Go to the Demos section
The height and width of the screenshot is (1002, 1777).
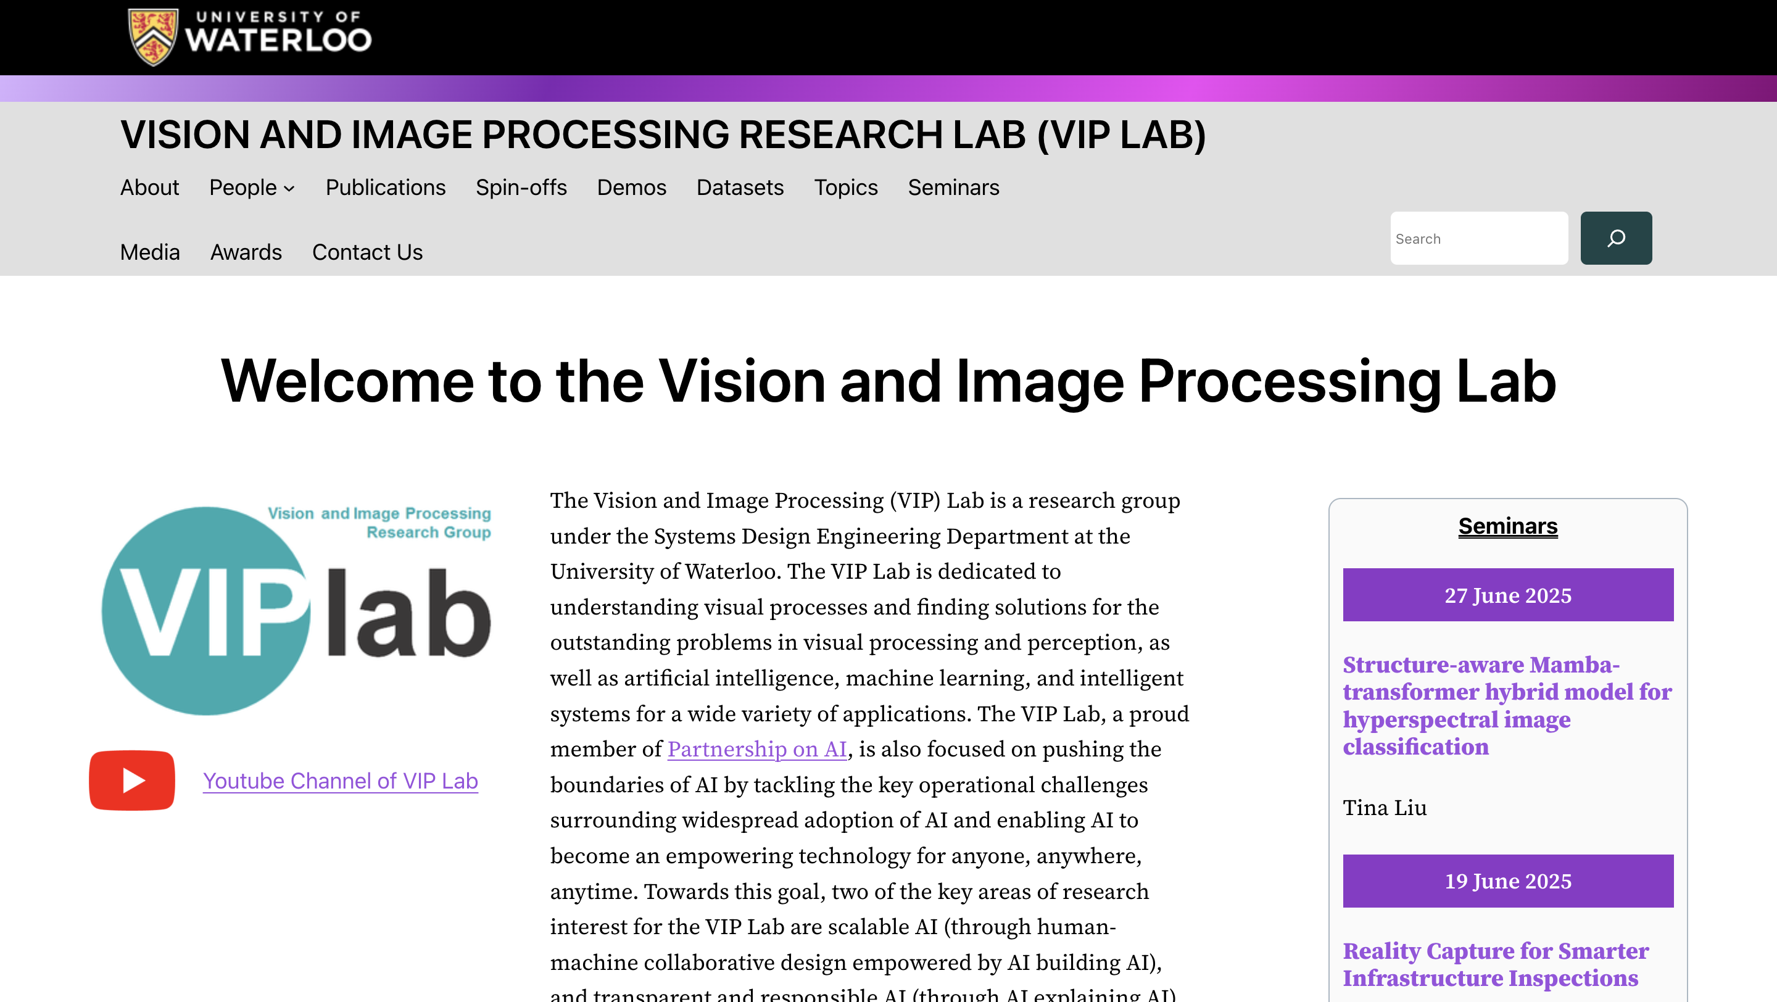coord(631,187)
